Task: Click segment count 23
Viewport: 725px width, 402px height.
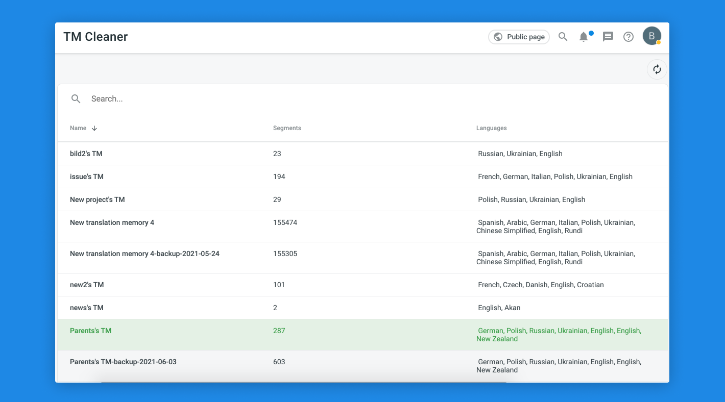Action: 277,154
